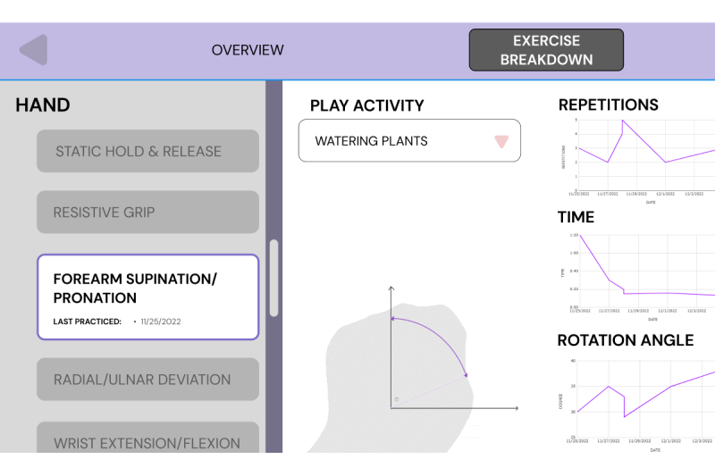The width and height of the screenshot is (715, 476).
Task: Open the Exercise Breakdown tab
Action: point(546,50)
